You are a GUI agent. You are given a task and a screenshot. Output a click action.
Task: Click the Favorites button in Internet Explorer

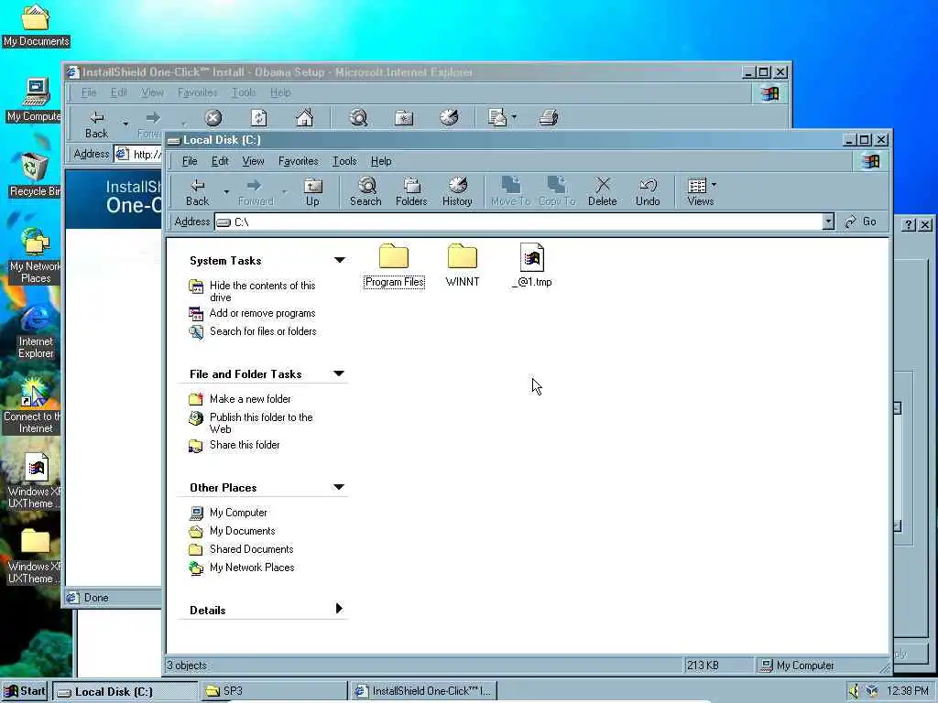coord(404,118)
